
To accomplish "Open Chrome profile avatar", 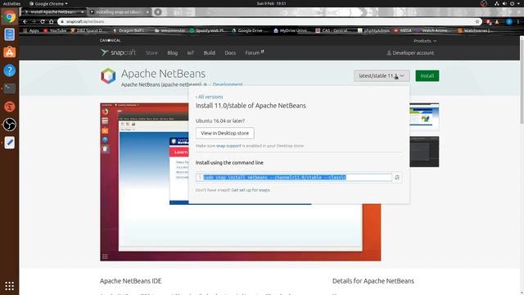I will point(509,21).
